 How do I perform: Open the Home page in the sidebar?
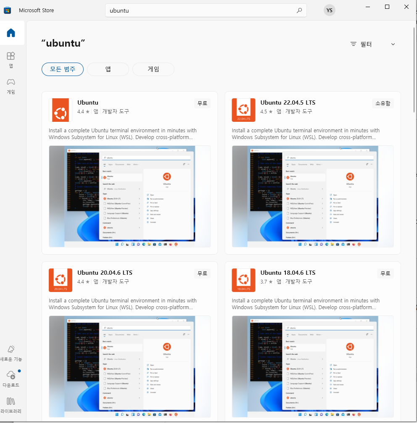point(11,33)
